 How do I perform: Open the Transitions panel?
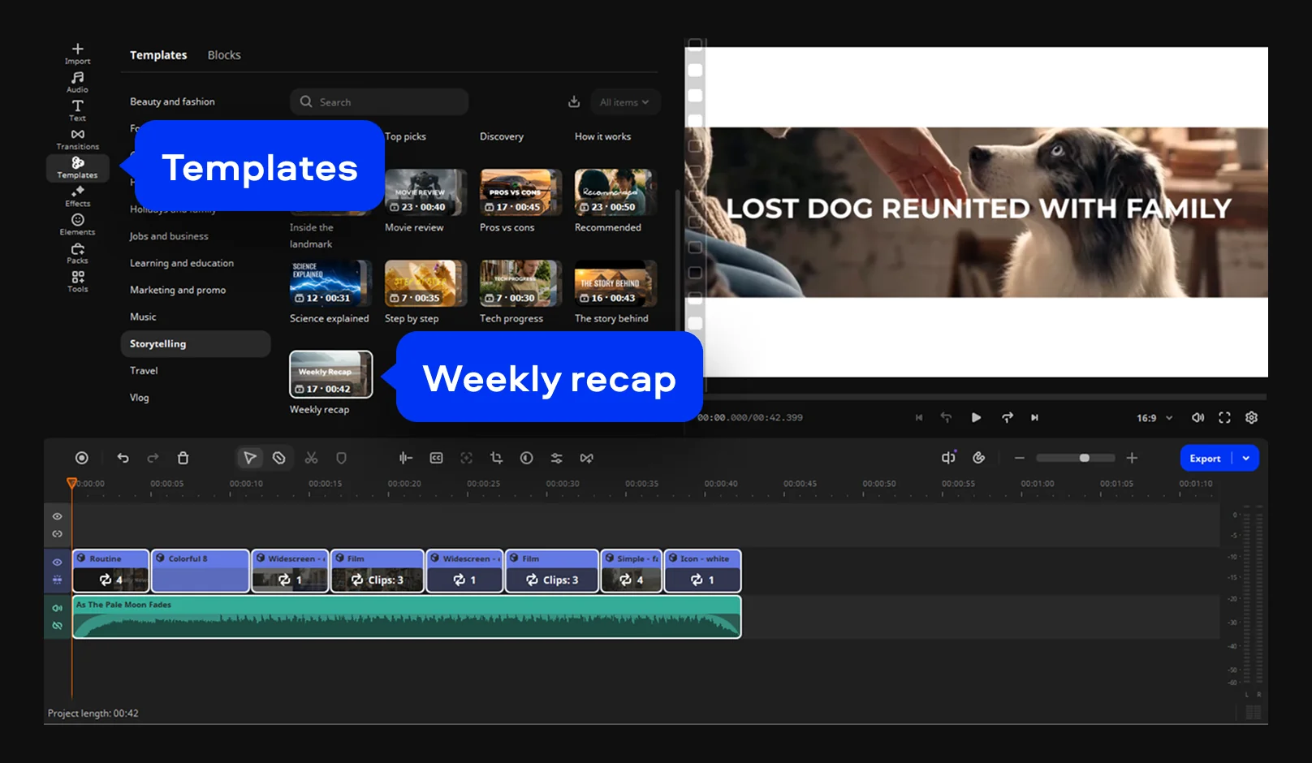[x=77, y=139]
